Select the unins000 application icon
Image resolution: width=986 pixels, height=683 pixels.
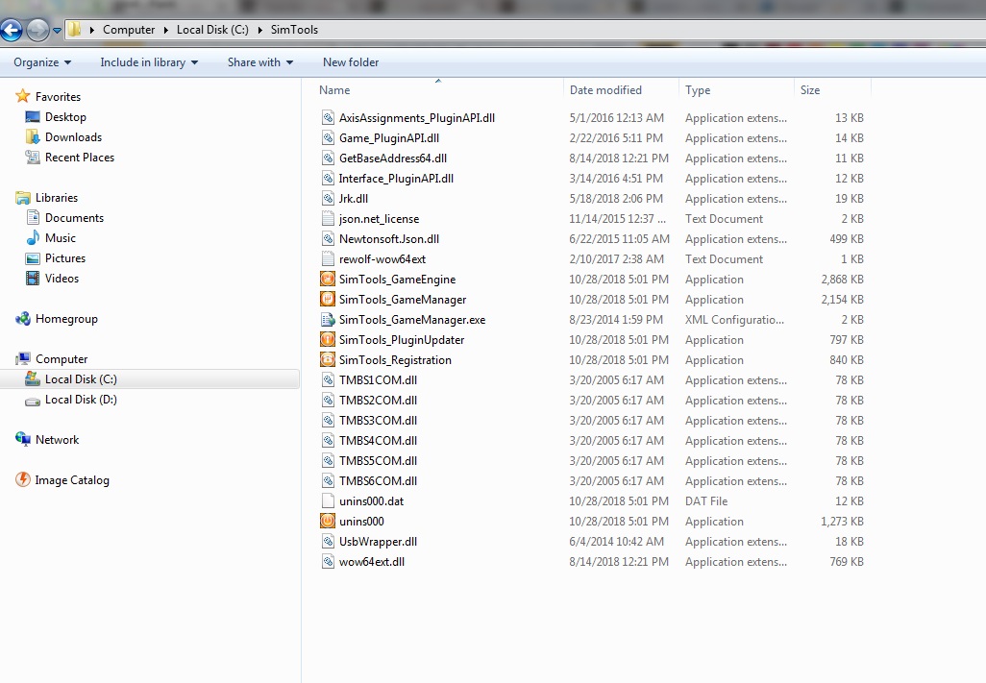pyautogui.click(x=328, y=521)
